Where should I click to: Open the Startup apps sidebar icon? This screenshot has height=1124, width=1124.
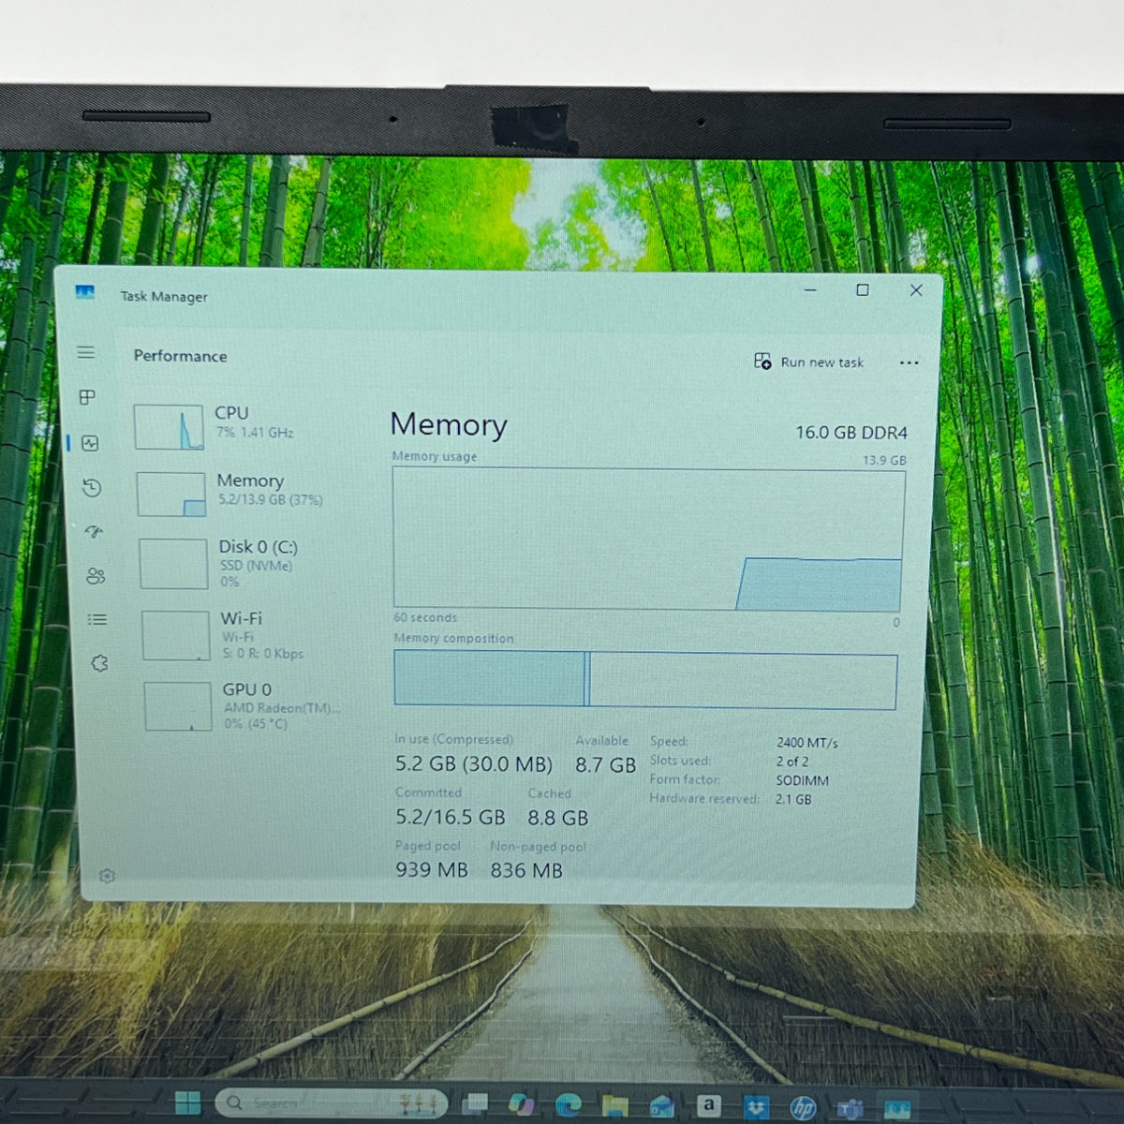[x=94, y=532]
